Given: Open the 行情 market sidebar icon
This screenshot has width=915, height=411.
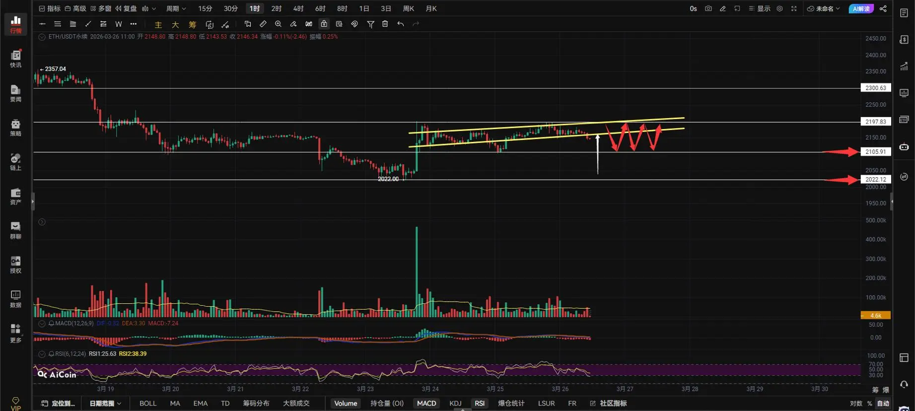Looking at the screenshot, I should (16, 24).
